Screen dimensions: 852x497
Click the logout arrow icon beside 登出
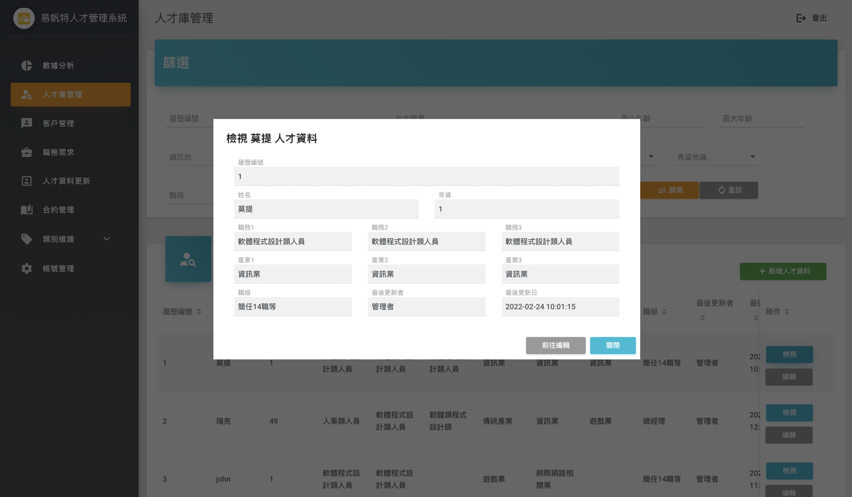[801, 18]
